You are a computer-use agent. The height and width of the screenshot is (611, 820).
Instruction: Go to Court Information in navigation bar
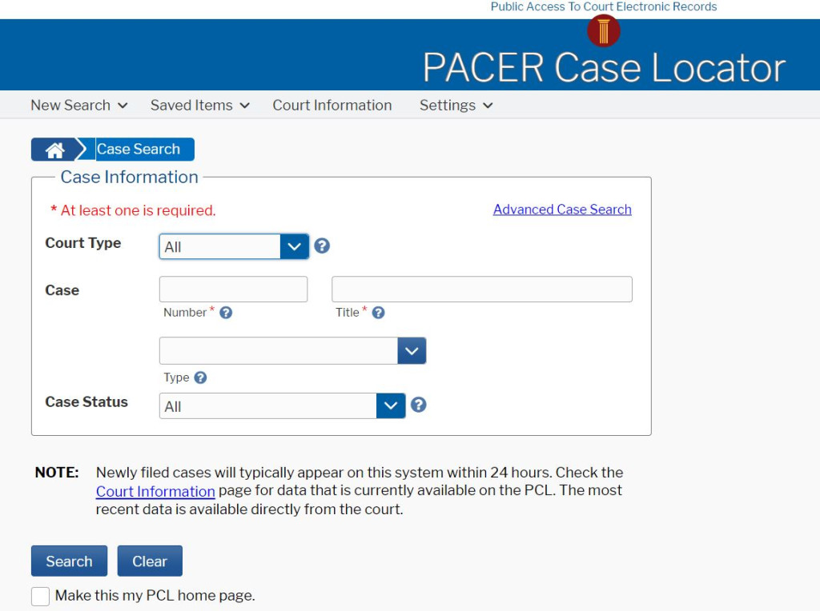(x=332, y=106)
